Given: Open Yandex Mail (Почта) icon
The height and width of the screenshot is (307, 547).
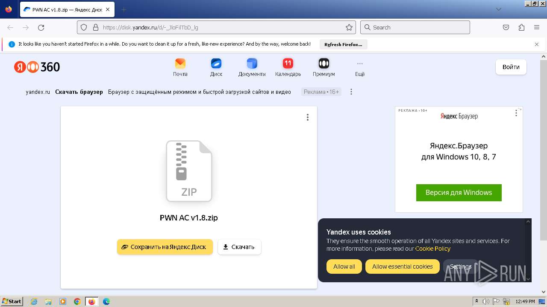Looking at the screenshot, I should [x=180, y=67].
